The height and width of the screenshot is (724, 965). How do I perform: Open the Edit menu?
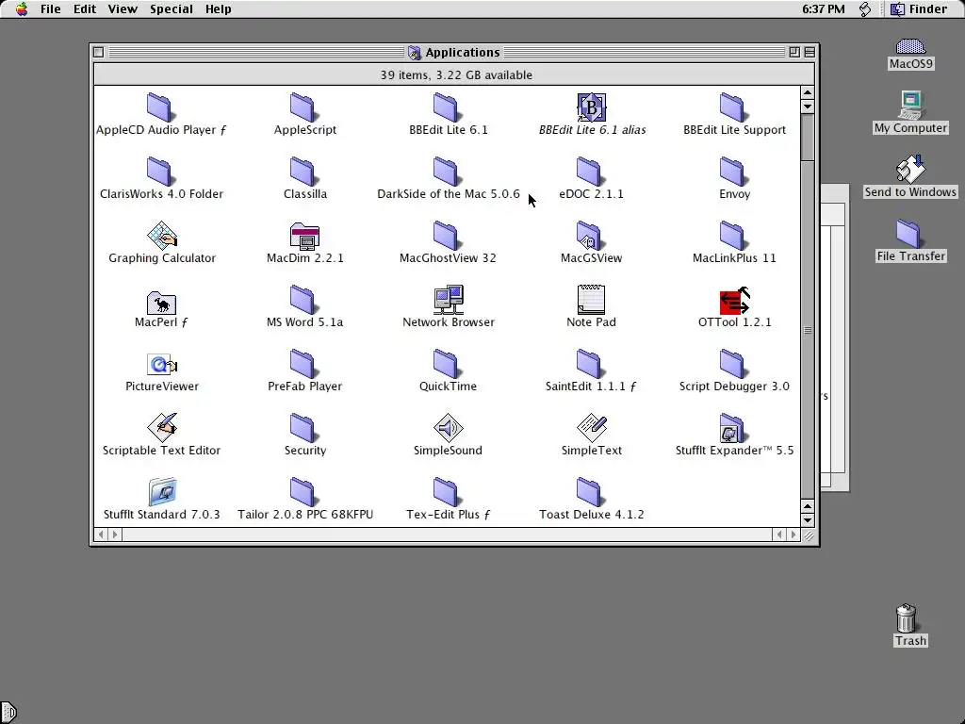pos(85,8)
